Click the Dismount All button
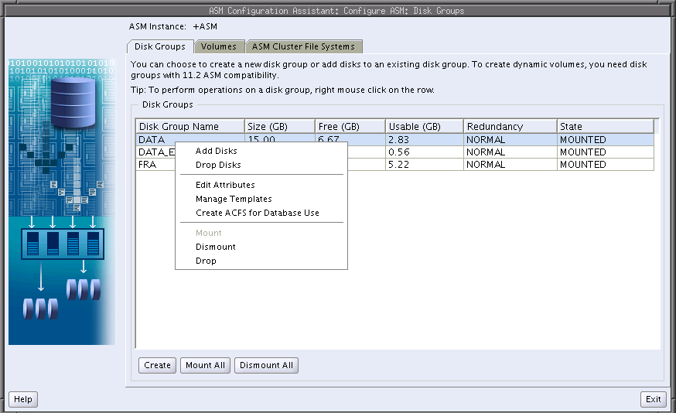Screen dimensions: 676x413 tap(266, 365)
